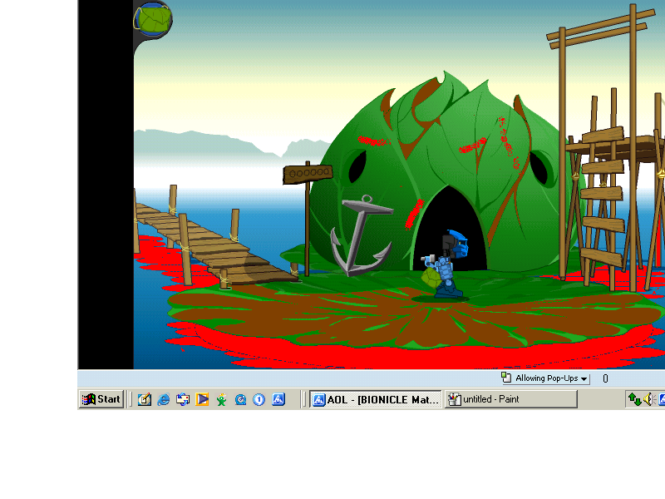Click the wooden signpost beside the hut

point(308,175)
